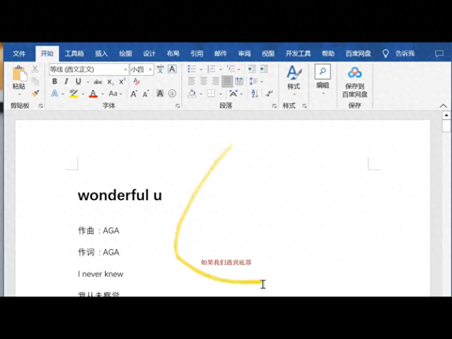Apply multilevel list

click(231, 69)
